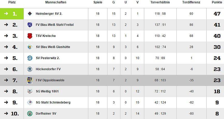
Task: Open the TSV Kreischa team link
Action: pyautogui.click(x=46, y=36)
